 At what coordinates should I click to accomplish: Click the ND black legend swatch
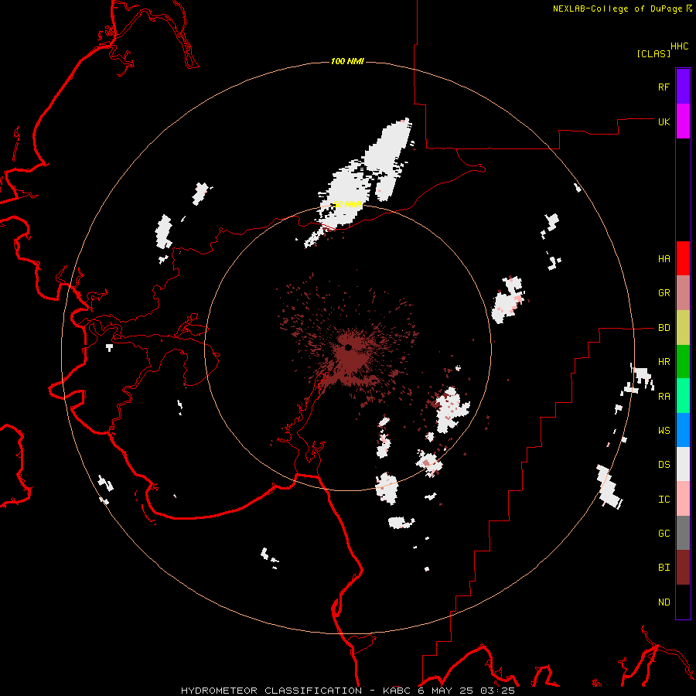[x=683, y=602]
